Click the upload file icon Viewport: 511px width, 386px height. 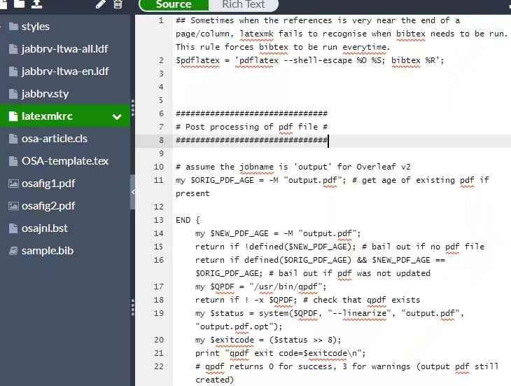coord(36,4)
